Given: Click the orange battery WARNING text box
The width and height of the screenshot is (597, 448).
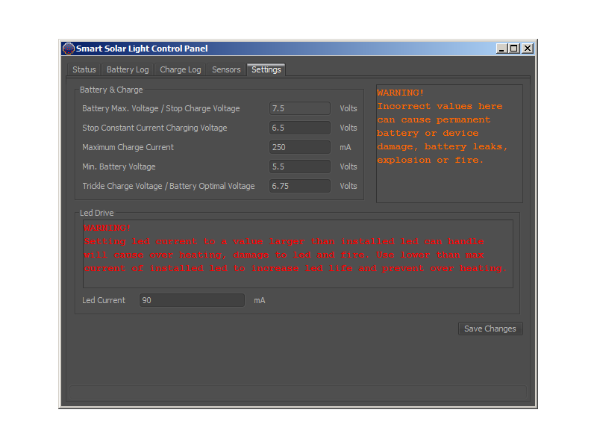Looking at the screenshot, I should [x=449, y=143].
